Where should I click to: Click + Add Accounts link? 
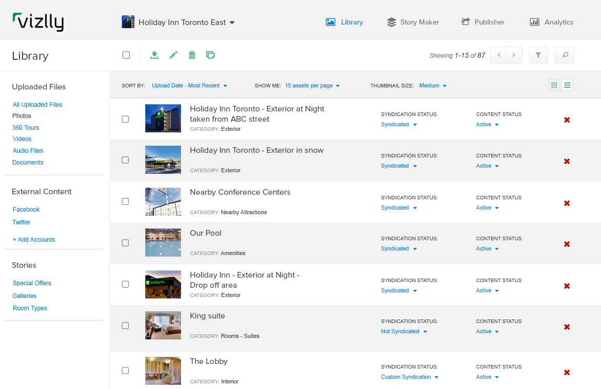click(34, 240)
